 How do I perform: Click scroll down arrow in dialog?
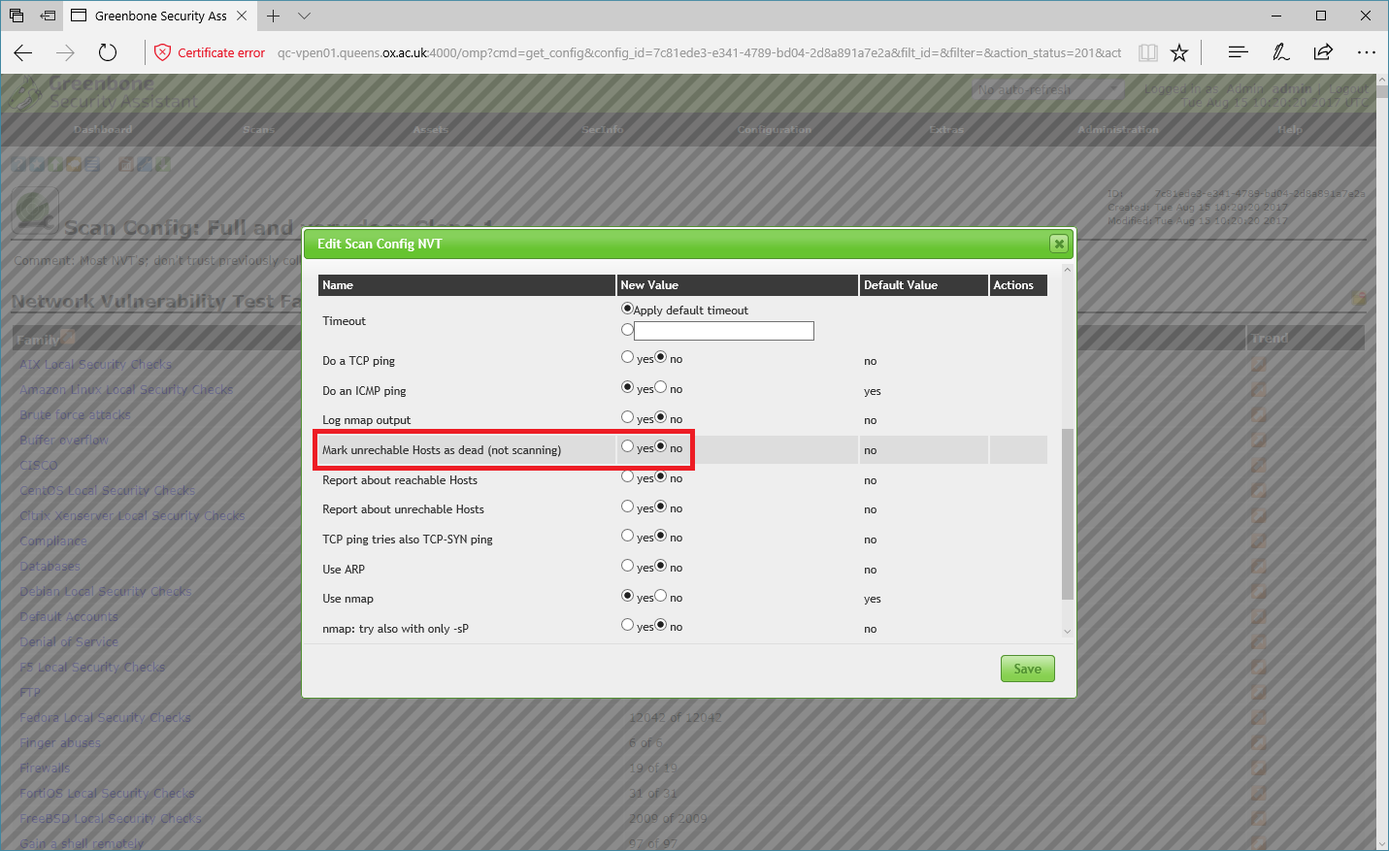click(x=1067, y=632)
